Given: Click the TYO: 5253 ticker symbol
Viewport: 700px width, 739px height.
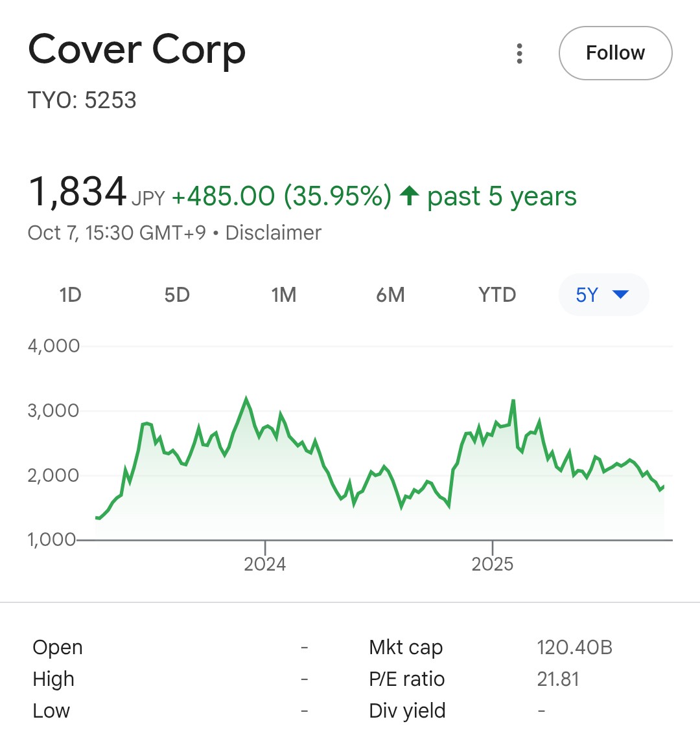Looking at the screenshot, I should 82,100.
